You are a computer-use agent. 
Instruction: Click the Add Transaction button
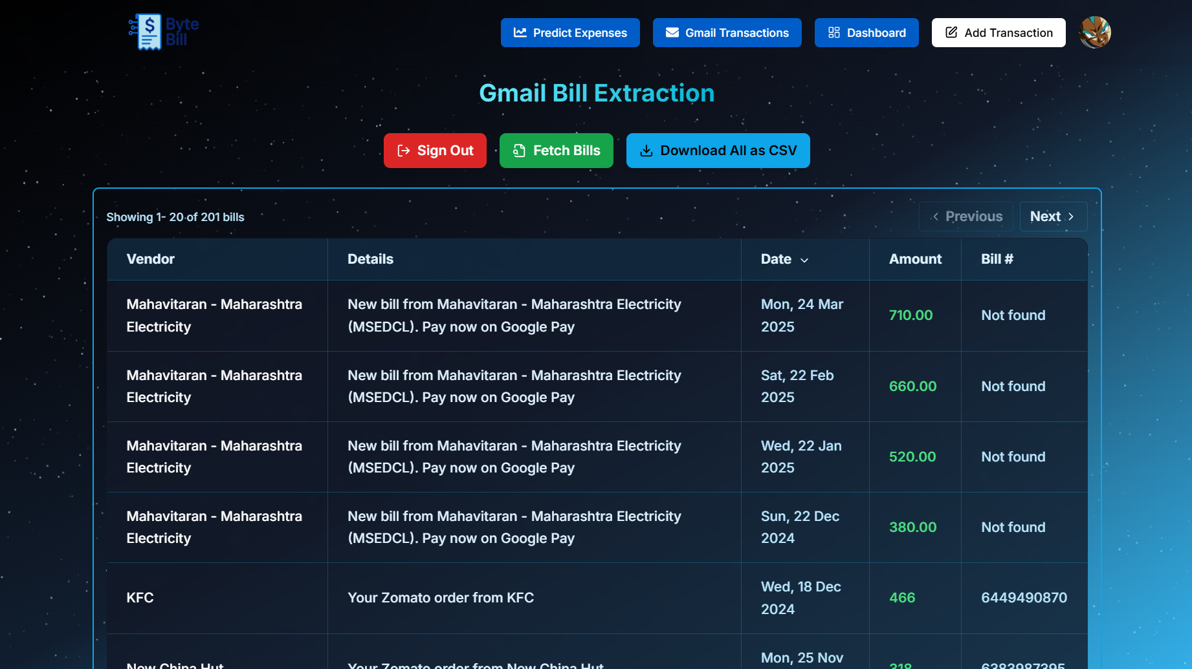(999, 33)
